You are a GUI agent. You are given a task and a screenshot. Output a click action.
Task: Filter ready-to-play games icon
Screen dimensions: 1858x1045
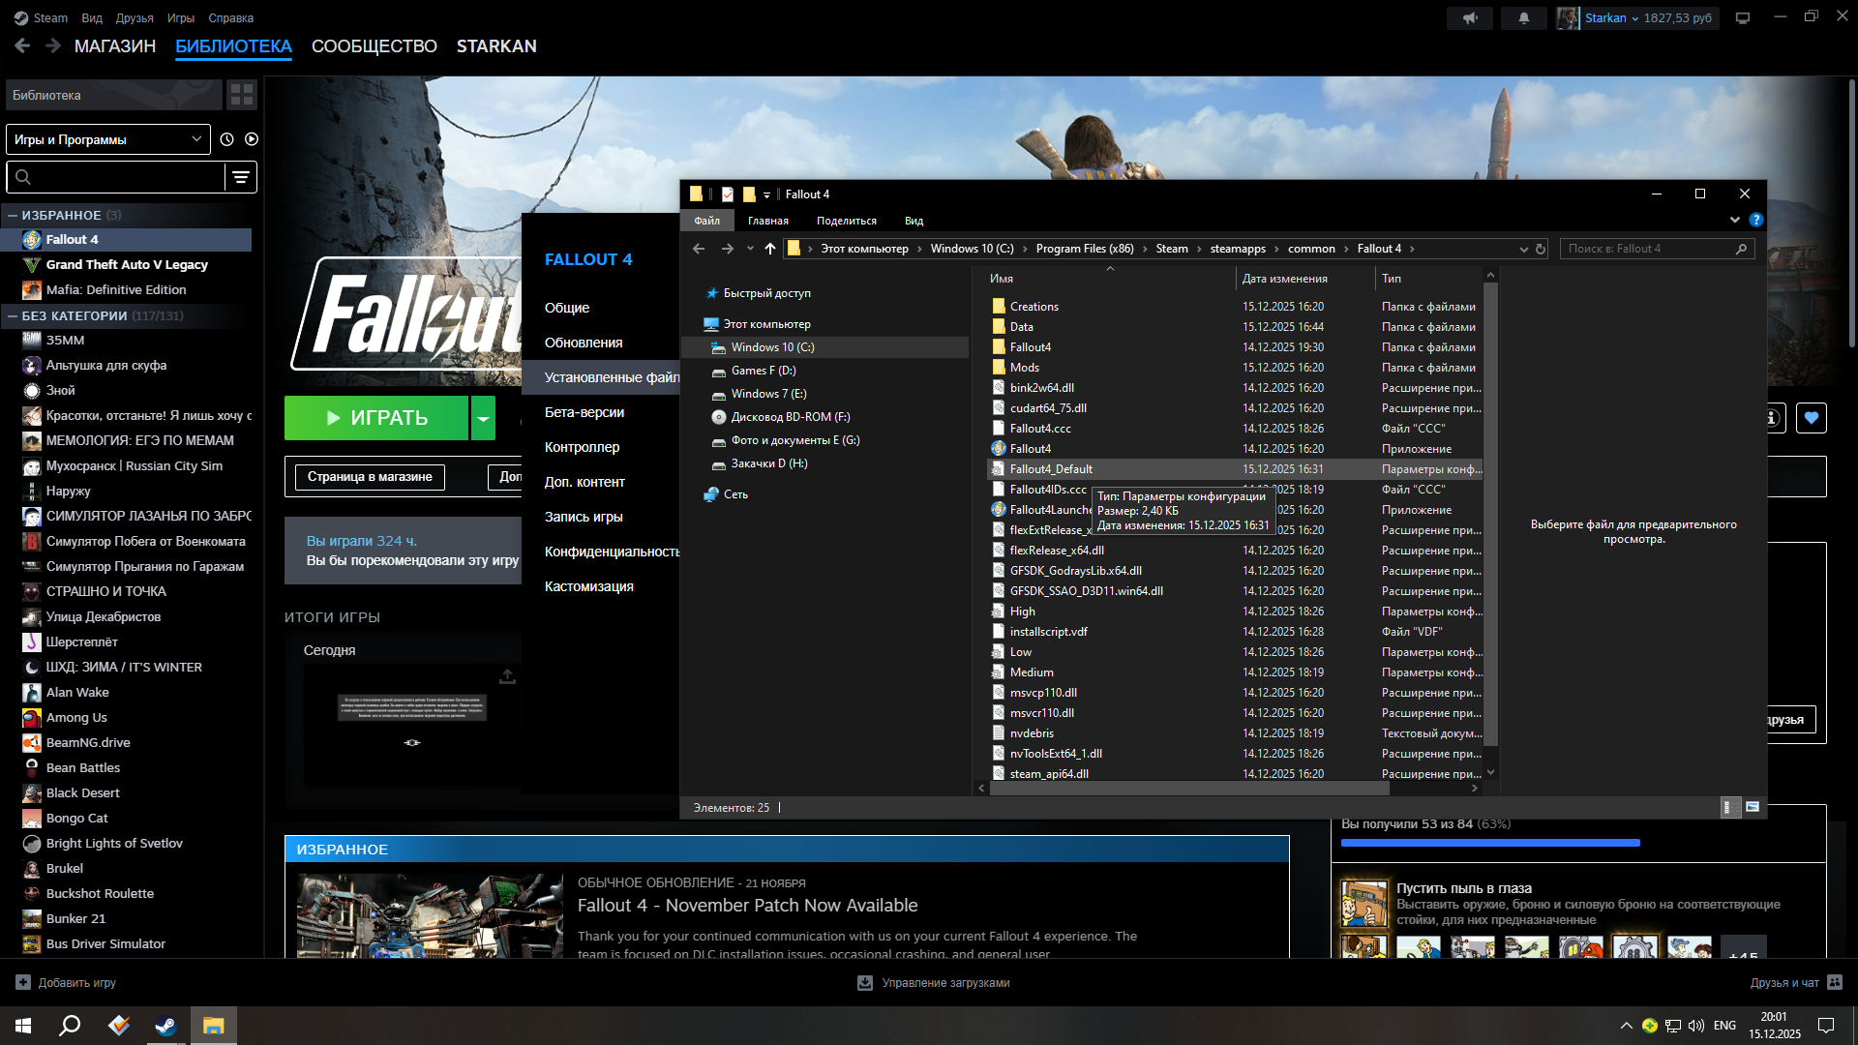tap(252, 139)
